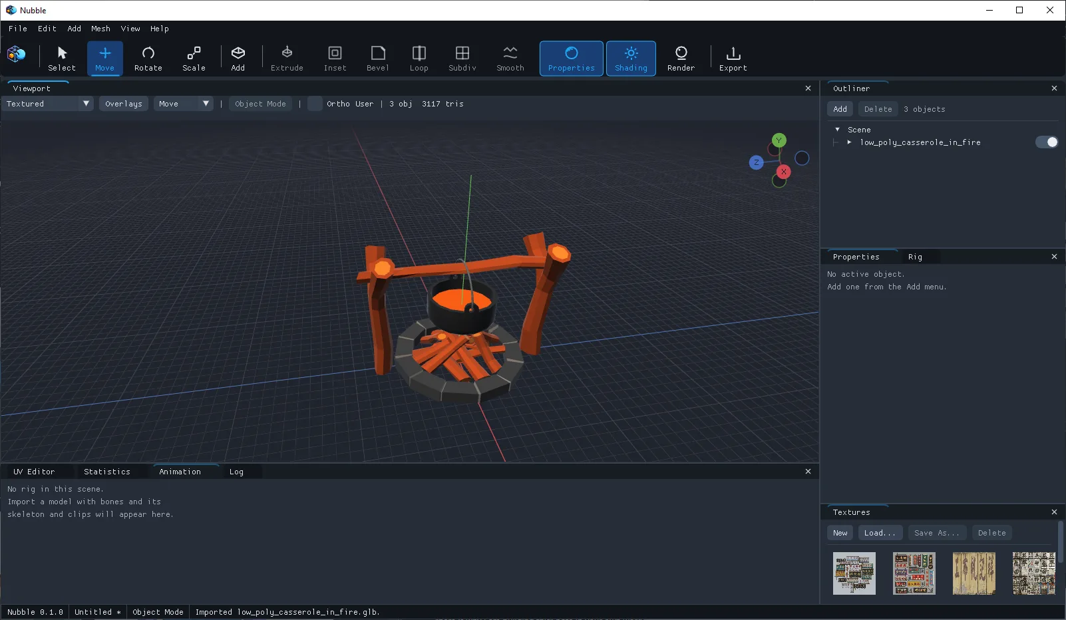1066x620 pixels.
Task: Click the Overlays button
Action: coord(124,104)
